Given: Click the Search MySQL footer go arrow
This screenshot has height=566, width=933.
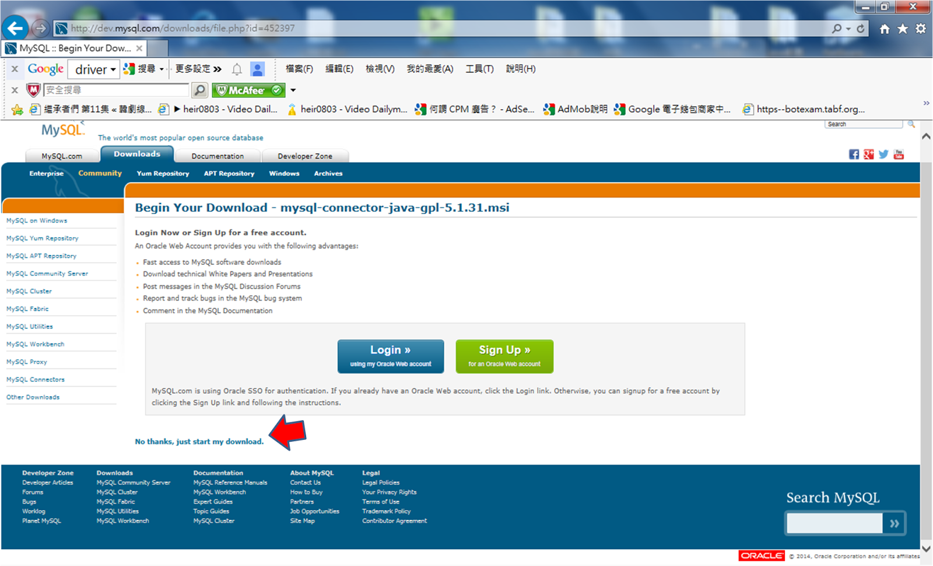Looking at the screenshot, I should (894, 523).
